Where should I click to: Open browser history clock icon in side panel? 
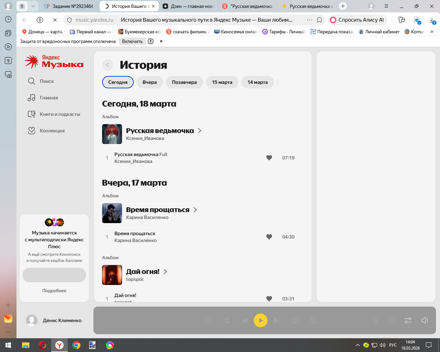[x=8, y=19]
